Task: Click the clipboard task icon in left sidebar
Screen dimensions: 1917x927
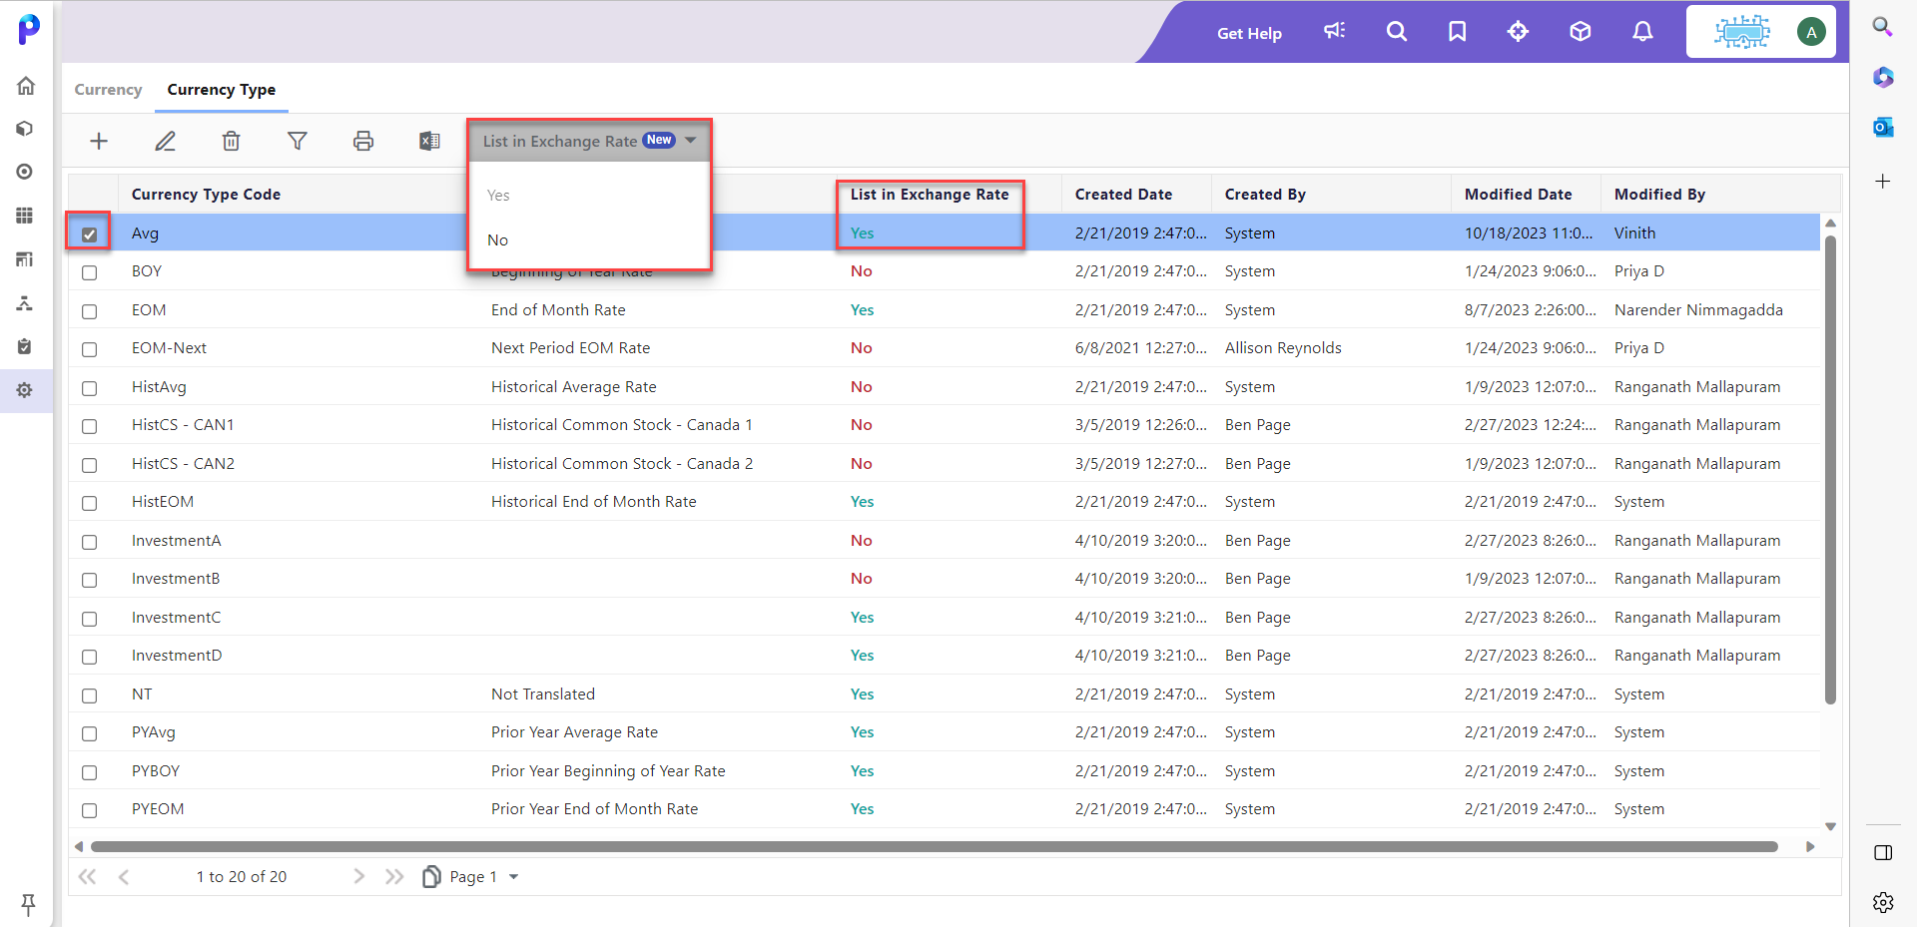Action: pos(25,346)
